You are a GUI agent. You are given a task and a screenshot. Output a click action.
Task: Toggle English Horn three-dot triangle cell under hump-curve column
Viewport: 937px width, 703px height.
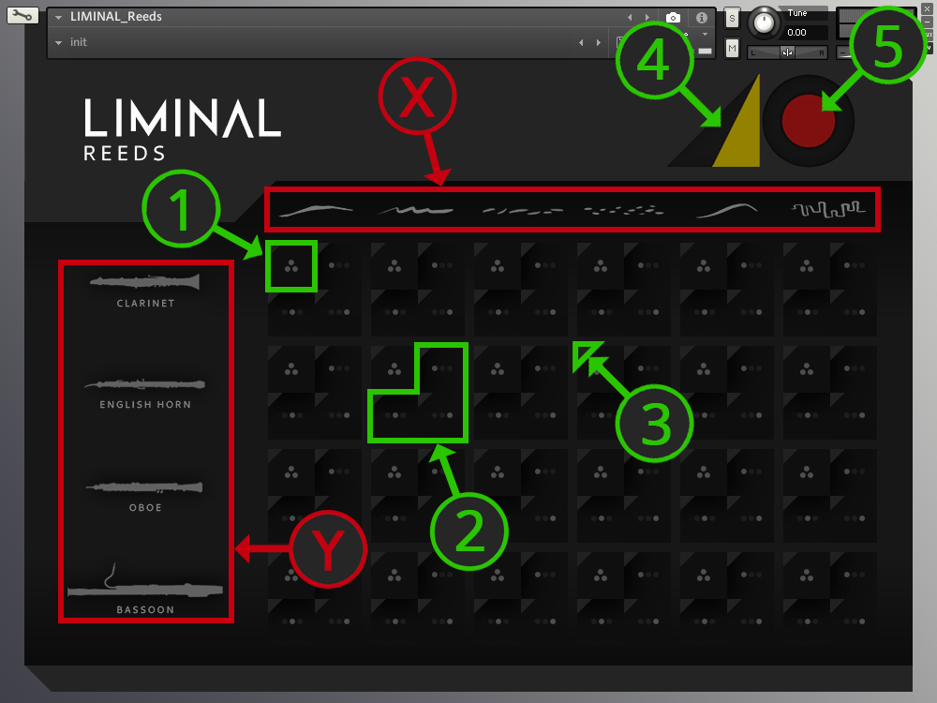(704, 369)
